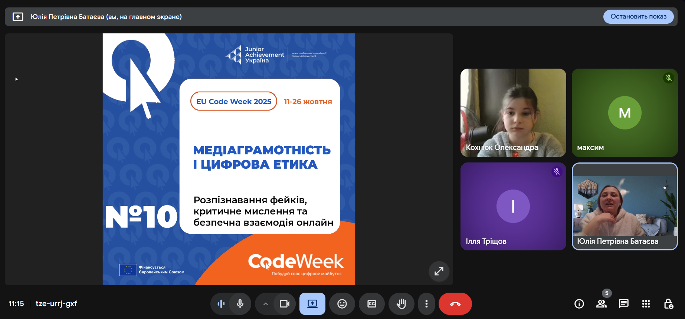The width and height of the screenshot is (685, 319).
Task: Open audio settings visual indicator
Action: pyautogui.click(x=221, y=304)
